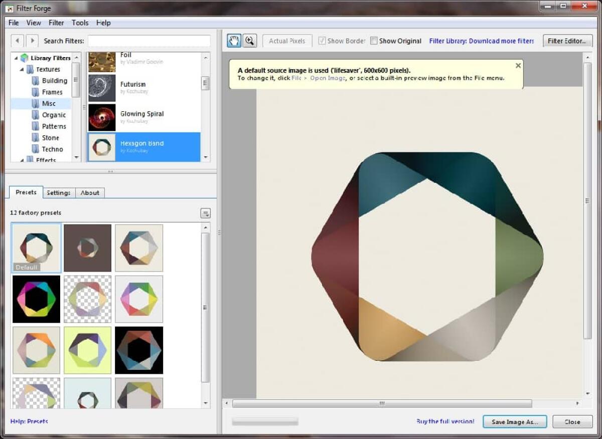Enable the Show Original checkbox
The image size is (602, 439).
click(374, 41)
